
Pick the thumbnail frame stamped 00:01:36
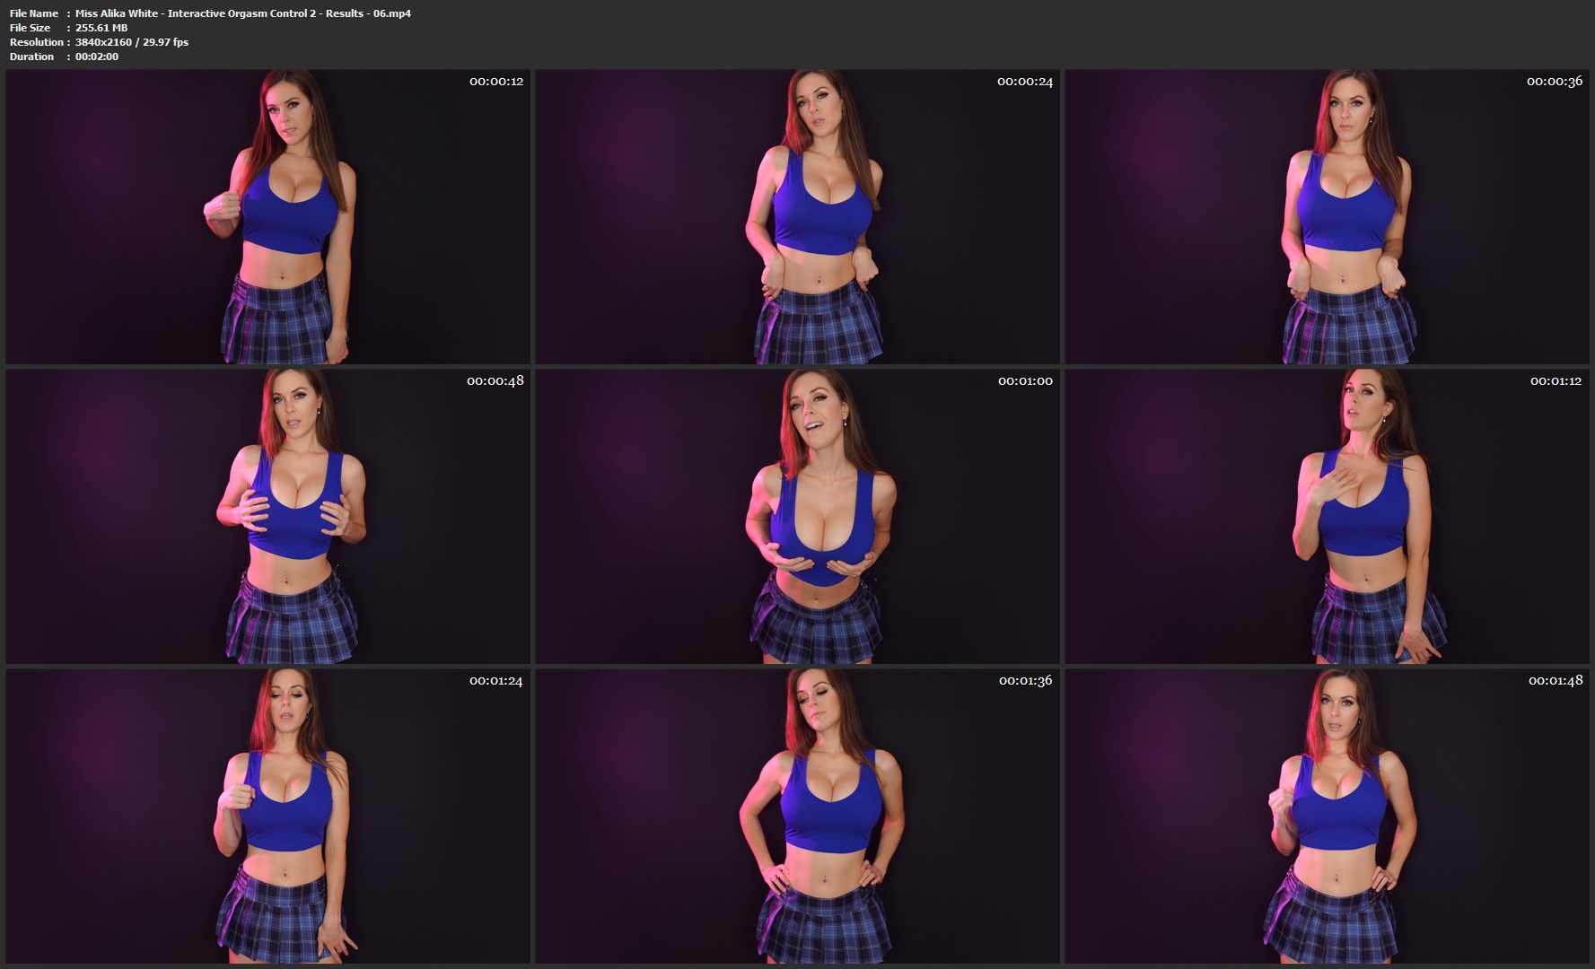coord(797,816)
